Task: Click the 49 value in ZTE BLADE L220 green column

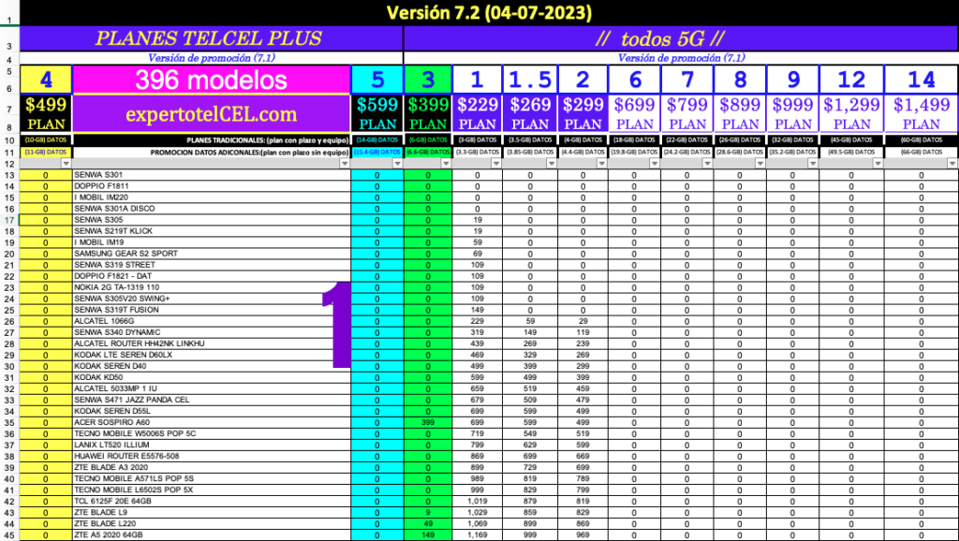Action: (x=428, y=524)
